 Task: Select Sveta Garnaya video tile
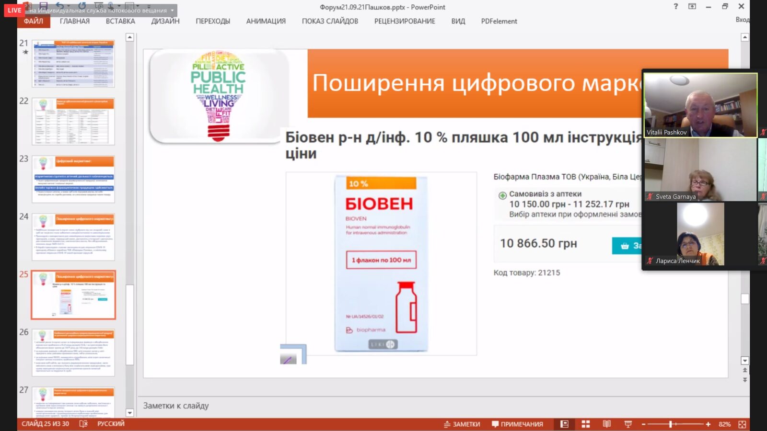tap(700, 170)
